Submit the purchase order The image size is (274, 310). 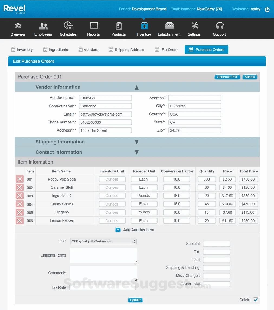tap(250, 77)
